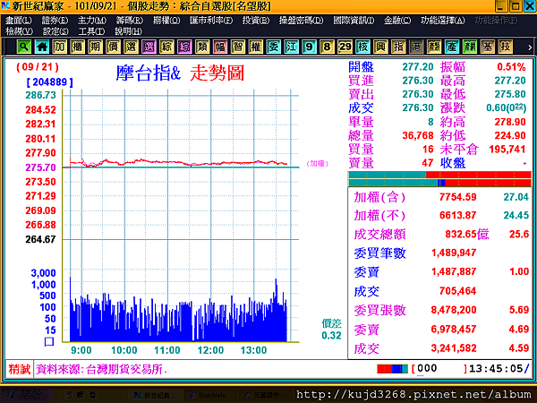Select the yellow 綜 toolbar button
Screen dimensions: 537x403
click(x=166, y=47)
